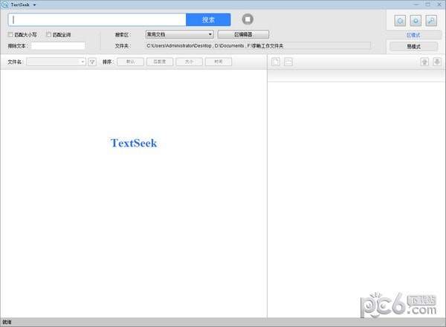
Task: Click the image view icon in preview toolbar
Action: coord(288,62)
